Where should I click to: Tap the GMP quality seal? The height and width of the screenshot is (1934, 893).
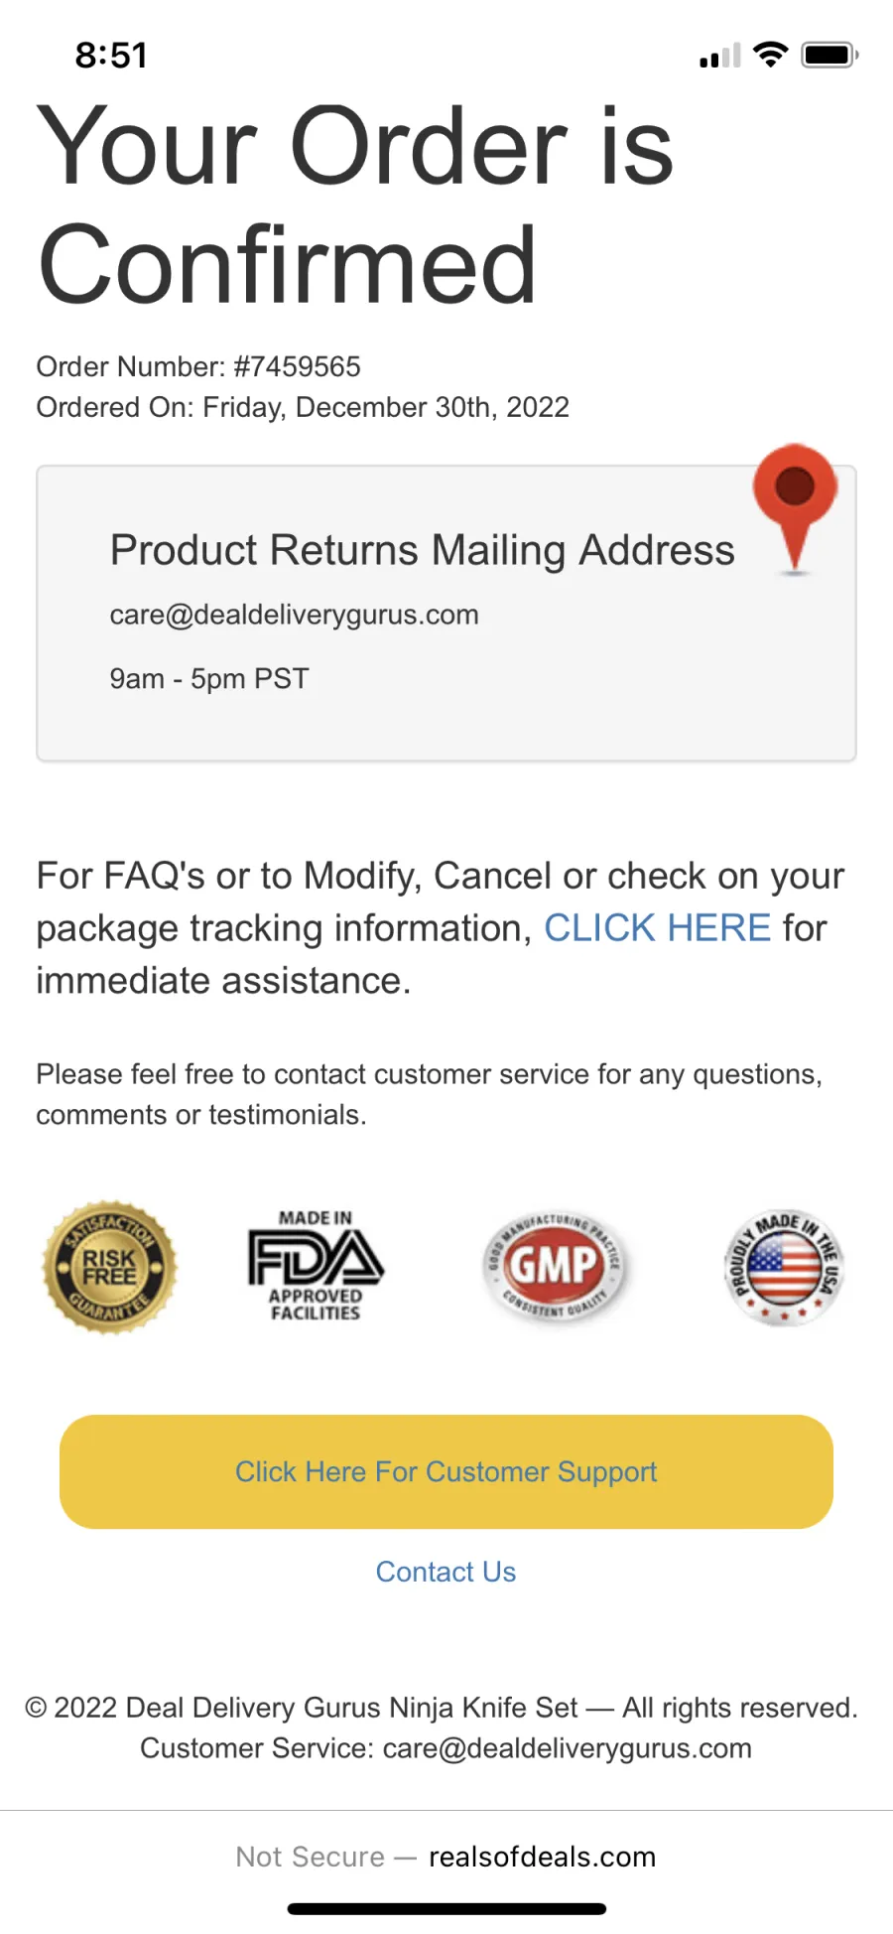(x=556, y=1266)
